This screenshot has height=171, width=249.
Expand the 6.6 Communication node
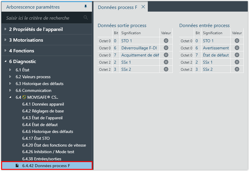point(11,90)
